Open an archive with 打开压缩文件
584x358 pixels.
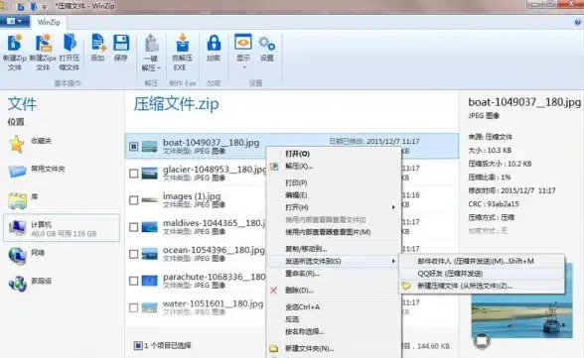tap(70, 52)
